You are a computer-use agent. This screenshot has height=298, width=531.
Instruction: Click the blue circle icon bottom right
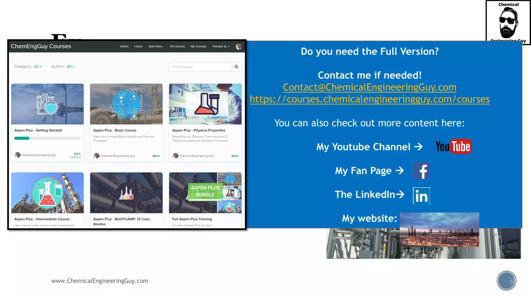[506, 281]
